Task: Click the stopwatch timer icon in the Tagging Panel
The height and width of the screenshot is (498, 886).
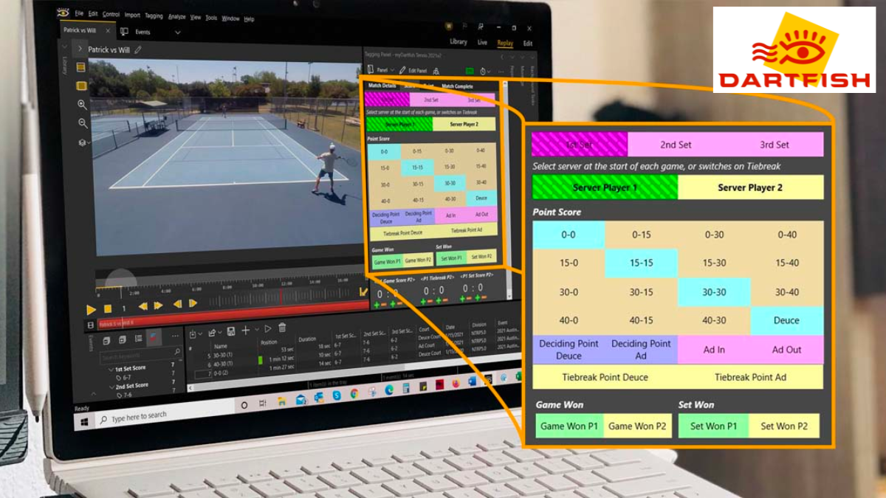Action: [x=483, y=72]
